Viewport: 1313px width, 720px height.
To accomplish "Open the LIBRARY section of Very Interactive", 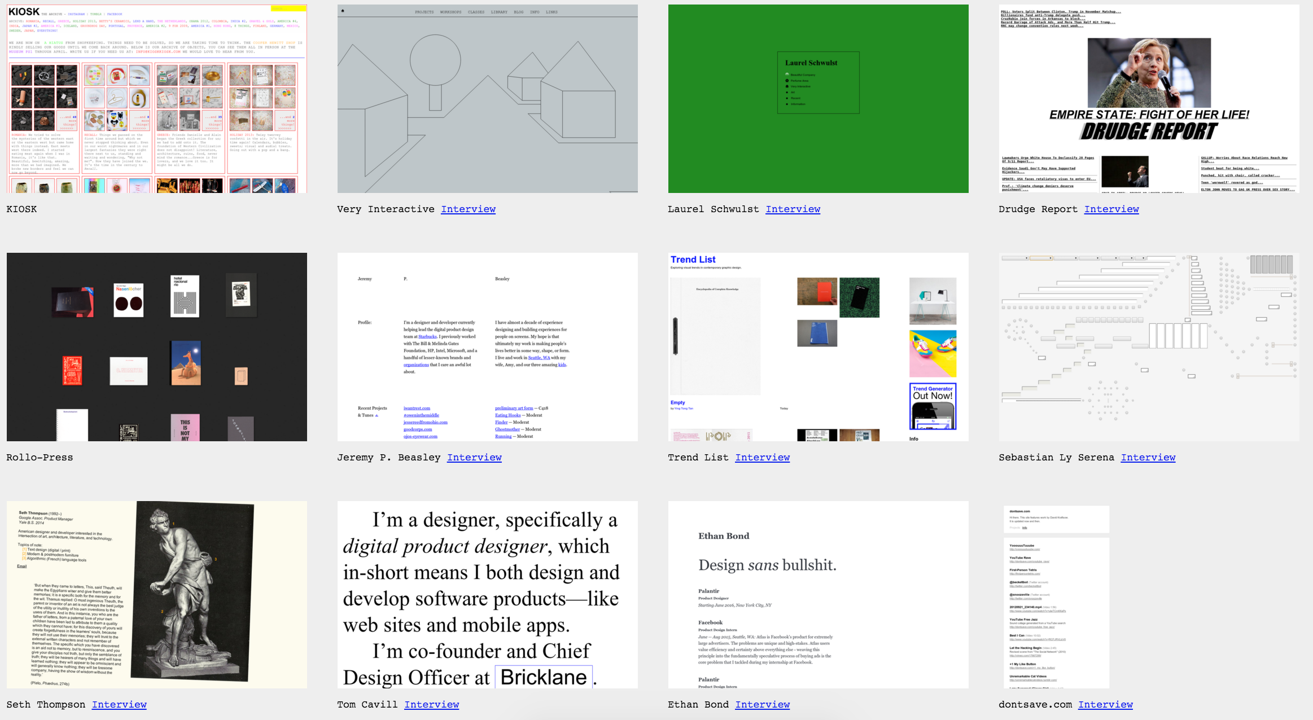I will tap(500, 12).
